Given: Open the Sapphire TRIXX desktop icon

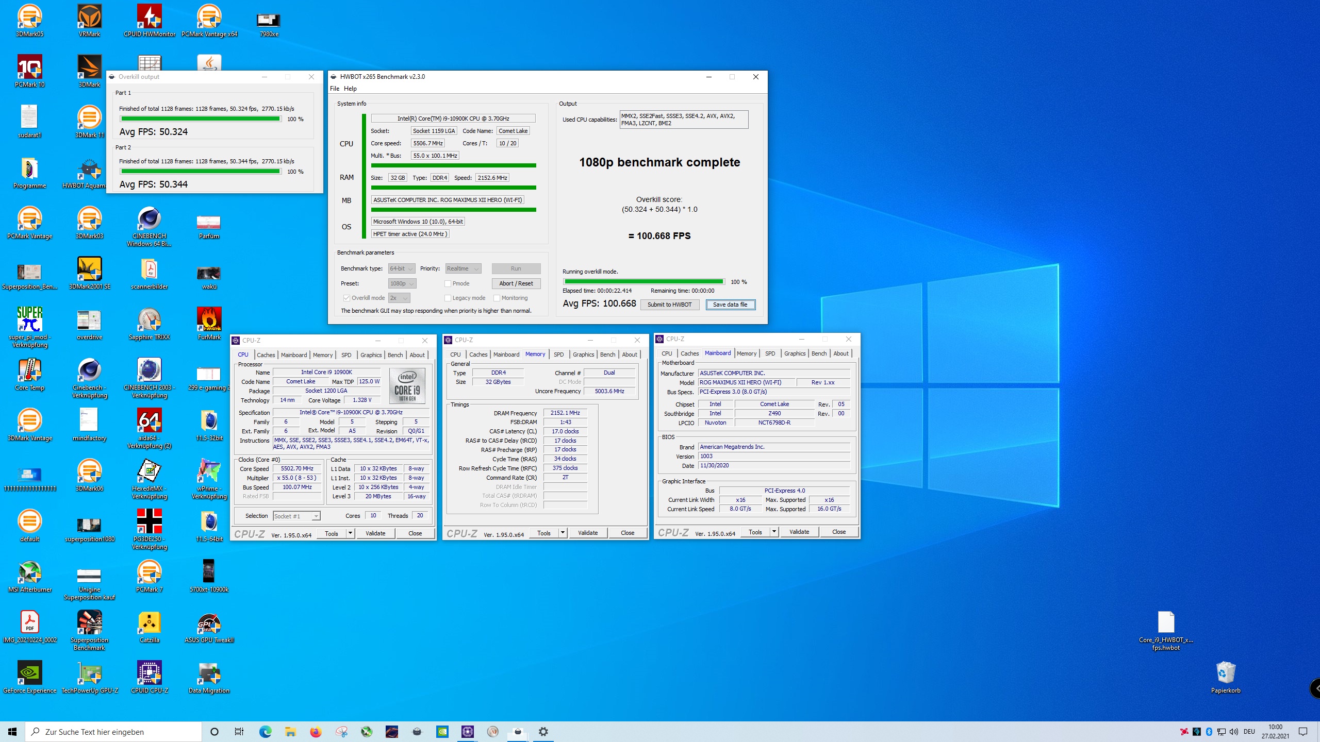Looking at the screenshot, I should (150, 324).
